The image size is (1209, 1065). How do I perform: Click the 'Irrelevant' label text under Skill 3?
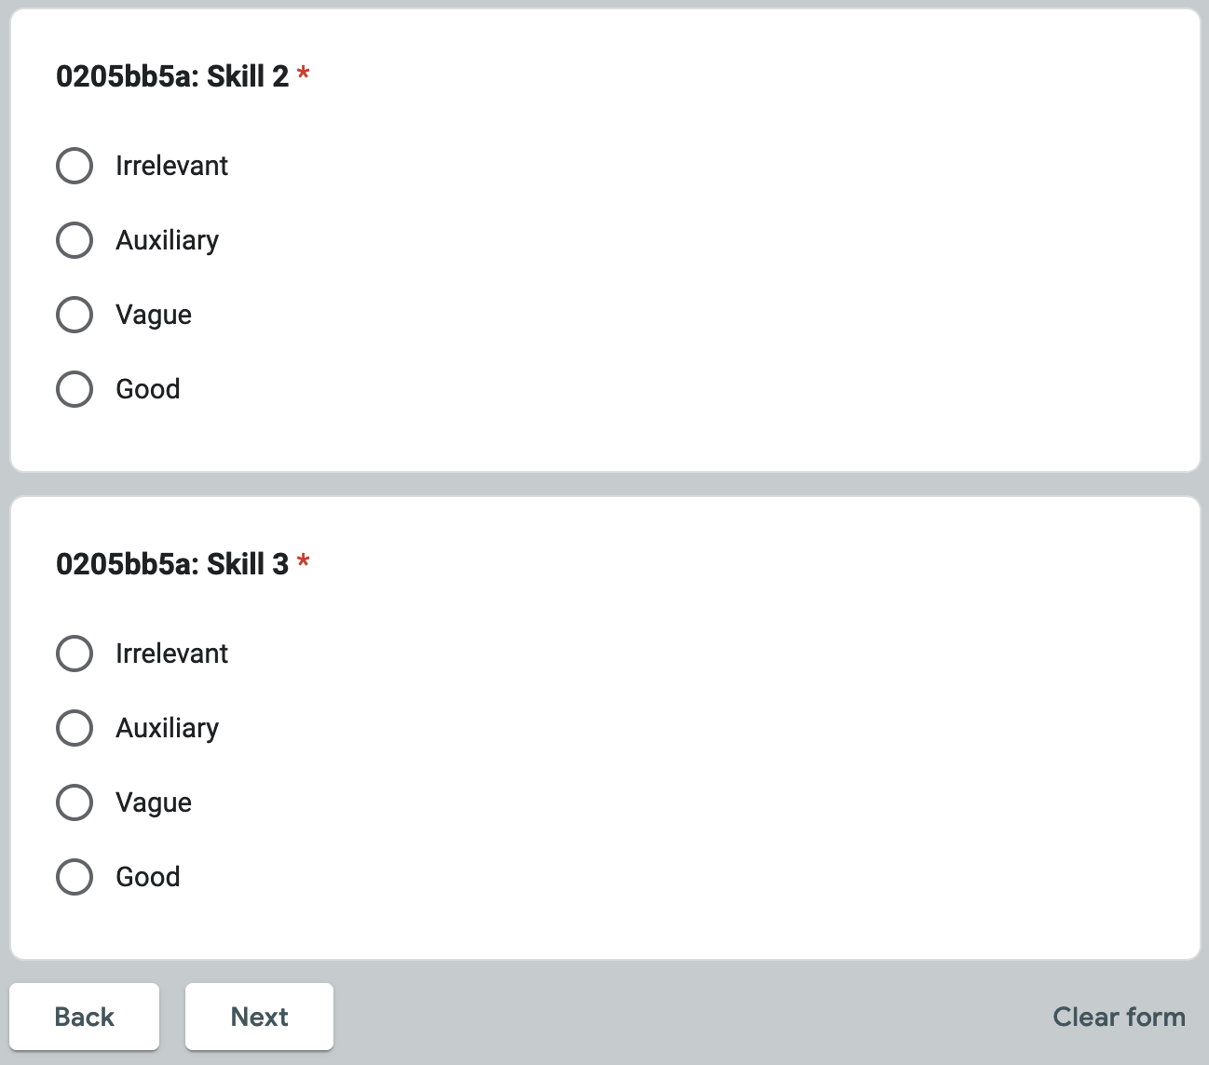171,654
